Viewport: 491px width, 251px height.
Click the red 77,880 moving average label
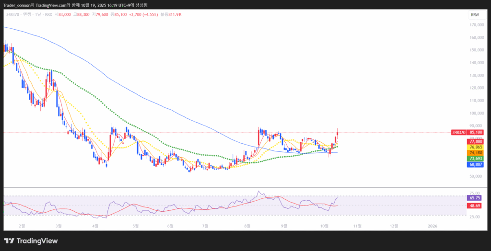click(x=476, y=141)
